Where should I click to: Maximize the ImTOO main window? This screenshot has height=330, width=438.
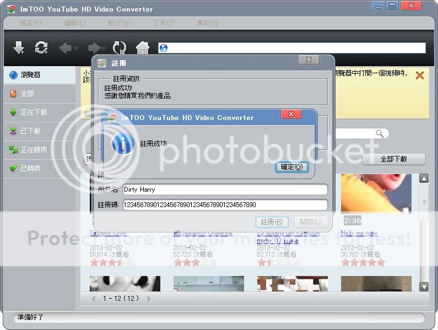392,6
